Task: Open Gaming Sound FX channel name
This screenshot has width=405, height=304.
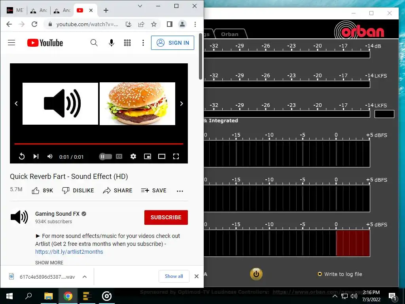Action: tap(57, 214)
